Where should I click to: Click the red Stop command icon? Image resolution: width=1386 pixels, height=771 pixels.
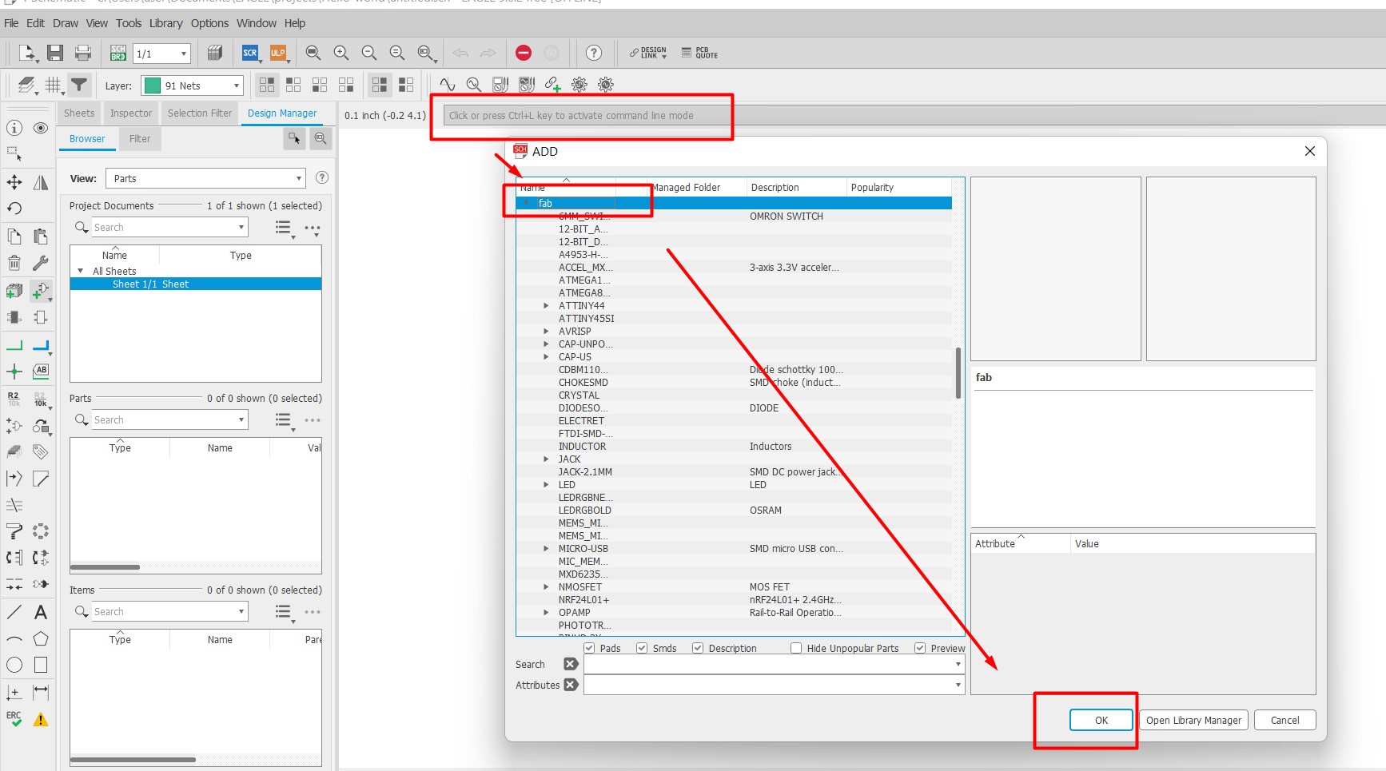[x=524, y=53]
